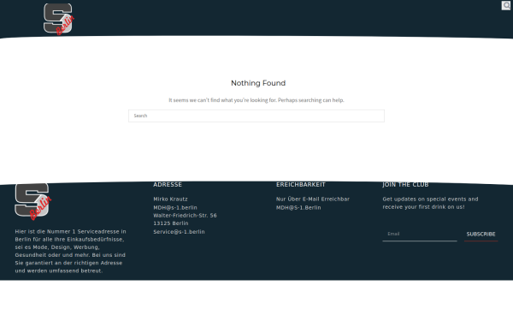Open the MDH@s-1.berlin address under Adresse
513x321 pixels.
[x=175, y=208]
